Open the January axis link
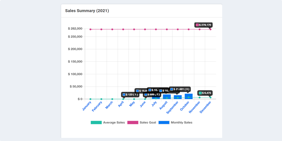 (87, 106)
